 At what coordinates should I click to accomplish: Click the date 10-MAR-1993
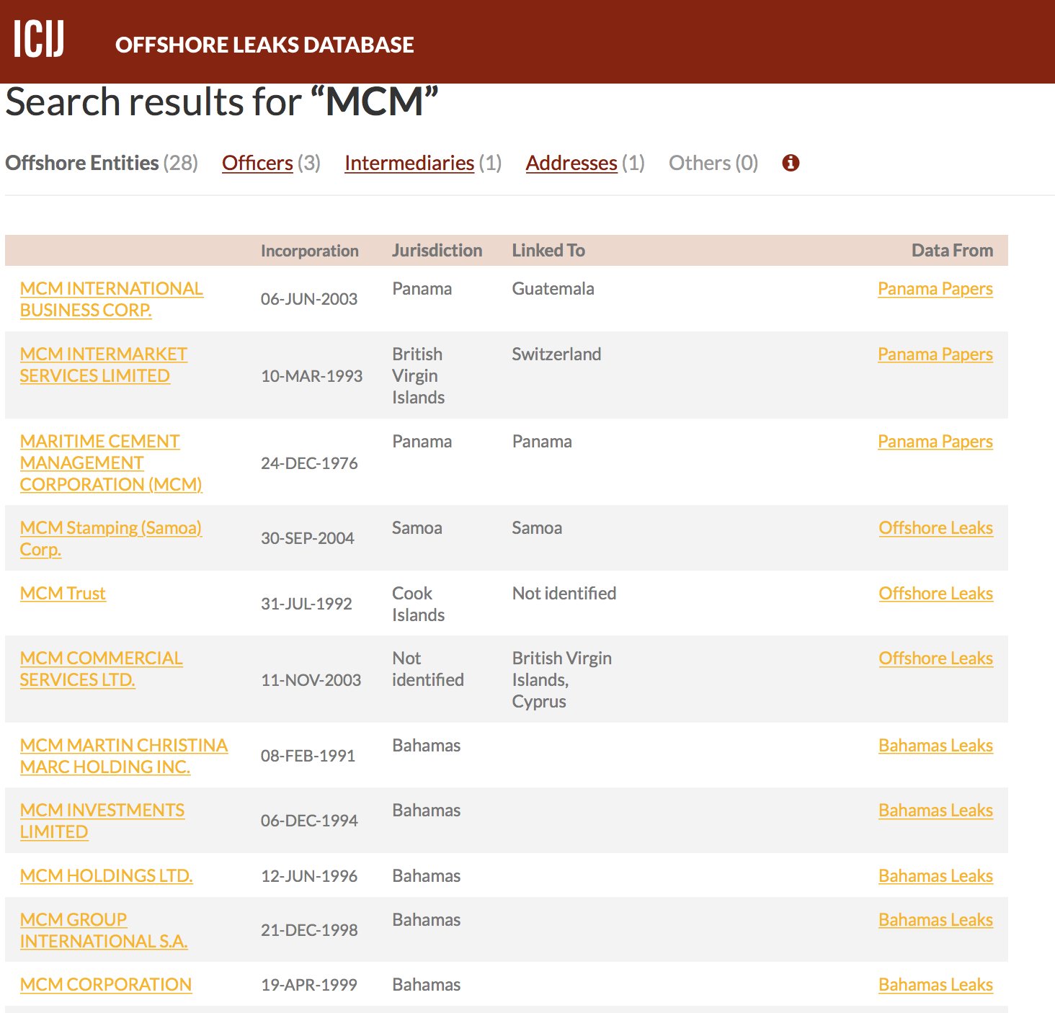(x=311, y=375)
